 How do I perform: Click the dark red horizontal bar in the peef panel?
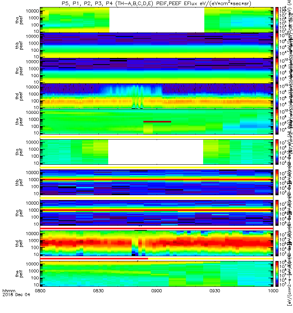tap(157, 122)
